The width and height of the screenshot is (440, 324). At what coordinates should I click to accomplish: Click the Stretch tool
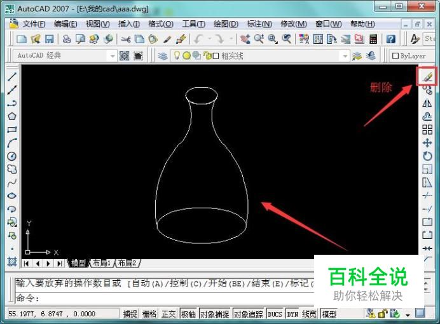pos(427,182)
